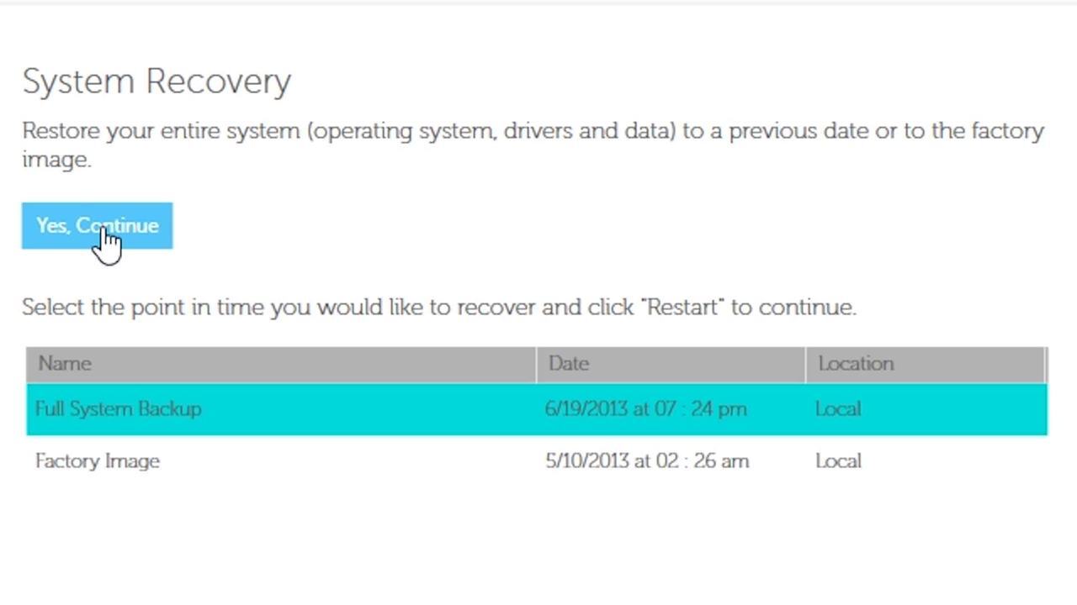The height and width of the screenshot is (605, 1077).
Task: Click the Date column header
Action: [569, 364]
